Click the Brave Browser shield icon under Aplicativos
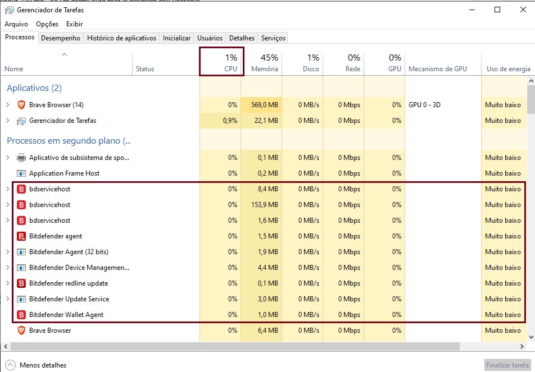This screenshot has width=535, height=372. (21, 105)
